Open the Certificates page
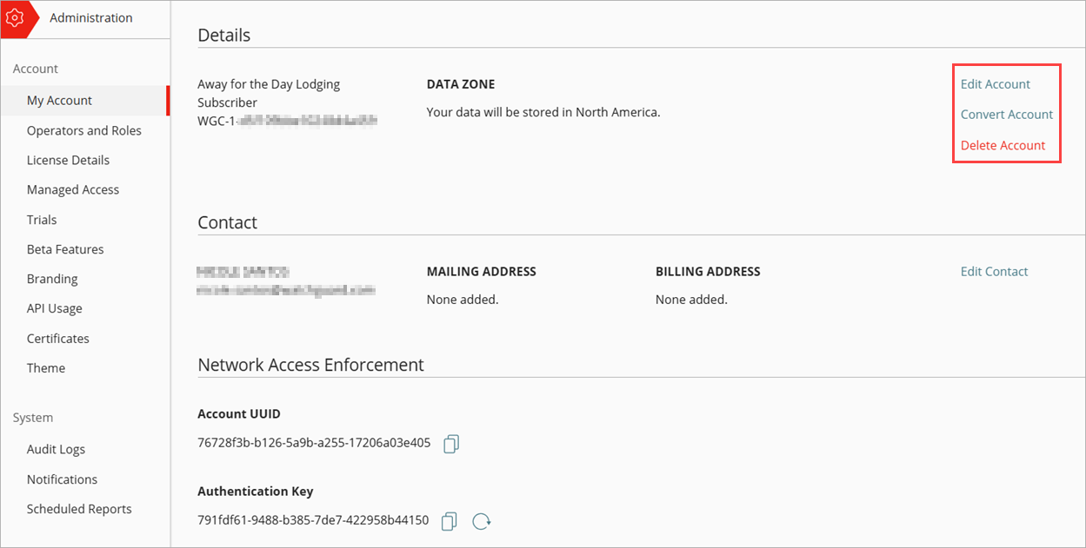 57,338
